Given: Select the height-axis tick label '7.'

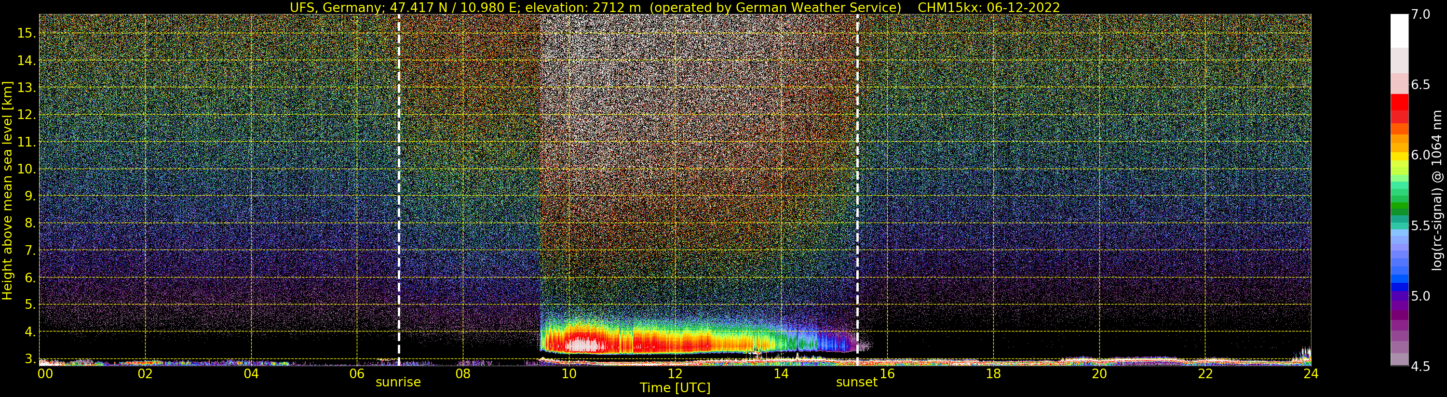Looking at the screenshot, I should coord(30,251).
